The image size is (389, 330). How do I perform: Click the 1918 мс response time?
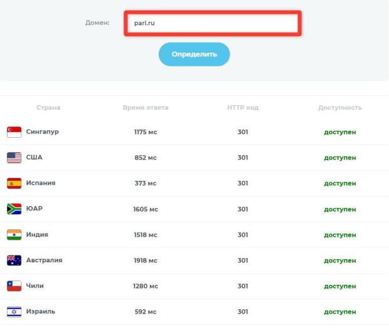(146, 260)
